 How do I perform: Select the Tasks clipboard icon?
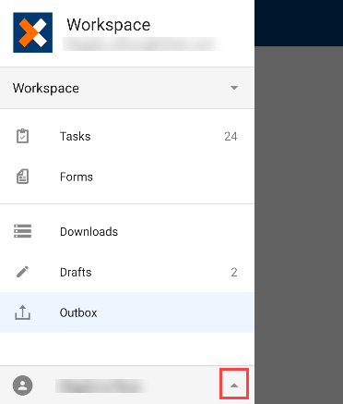coord(22,136)
